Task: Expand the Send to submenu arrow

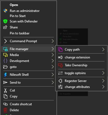Action: click(53, 83)
